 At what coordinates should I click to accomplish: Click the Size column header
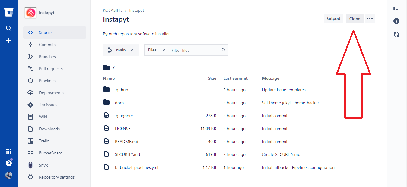tap(212, 78)
